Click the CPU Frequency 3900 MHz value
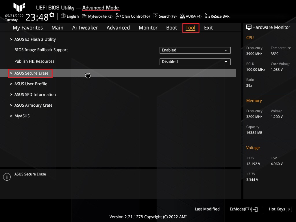Viewport: 296px width, 222px height. tap(254, 53)
